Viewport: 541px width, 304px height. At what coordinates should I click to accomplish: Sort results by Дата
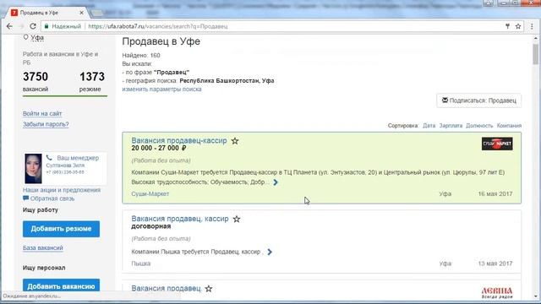[429, 126]
